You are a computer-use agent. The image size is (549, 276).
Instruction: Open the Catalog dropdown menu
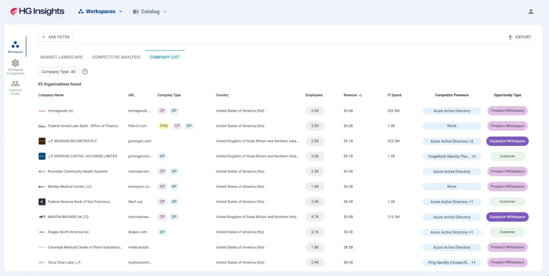(x=150, y=11)
